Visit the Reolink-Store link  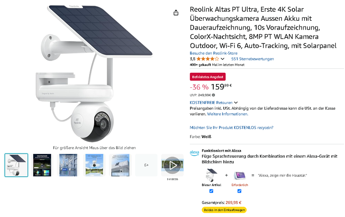click(213, 53)
